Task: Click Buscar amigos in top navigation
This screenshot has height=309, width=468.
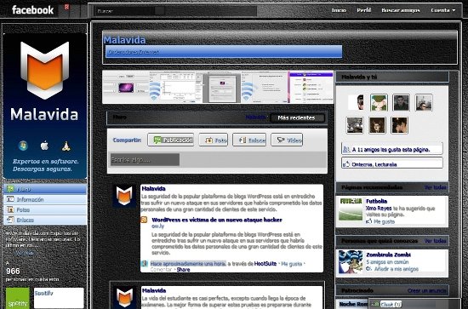Action: pos(401,10)
